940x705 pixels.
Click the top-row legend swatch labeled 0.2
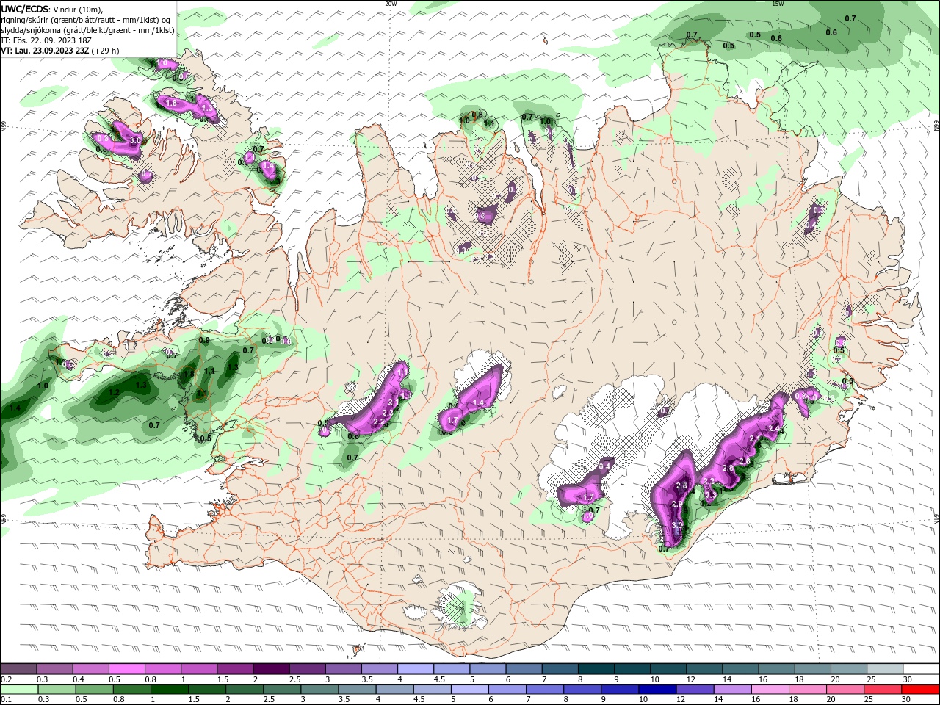click(x=18, y=669)
